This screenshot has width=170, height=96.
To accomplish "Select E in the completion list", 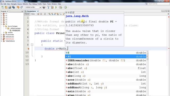I will point(106,53).
